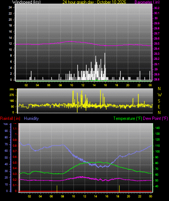The image size is (169, 201).
Task: Click the 28.8 barometer scale value
Action: pyautogui.click(x=157, y=79)
